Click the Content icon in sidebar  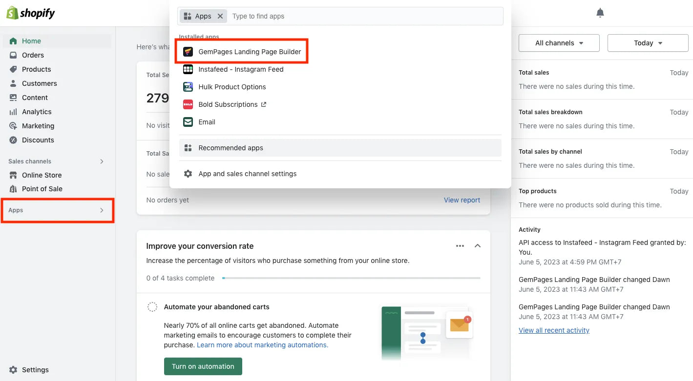pos(13,98)
